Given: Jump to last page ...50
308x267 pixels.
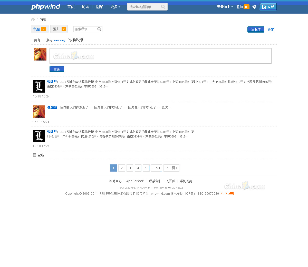Looking at the screenshot, I should click(x=157, y=168).
